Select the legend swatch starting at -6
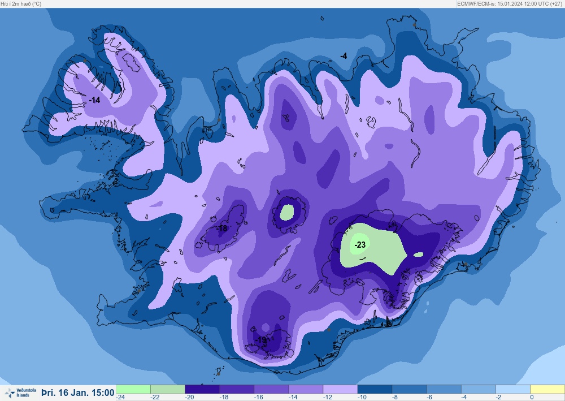Screen dimensions: 565x401 [444, 390]
